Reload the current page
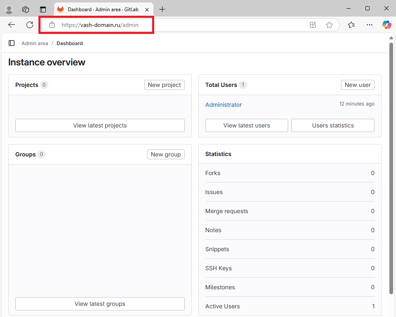Viewport: 396px width, 317px height. [x=30, y=25]
